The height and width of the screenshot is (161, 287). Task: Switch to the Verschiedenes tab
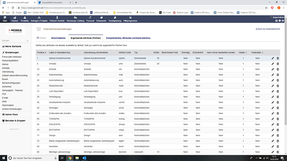[58, 38]
